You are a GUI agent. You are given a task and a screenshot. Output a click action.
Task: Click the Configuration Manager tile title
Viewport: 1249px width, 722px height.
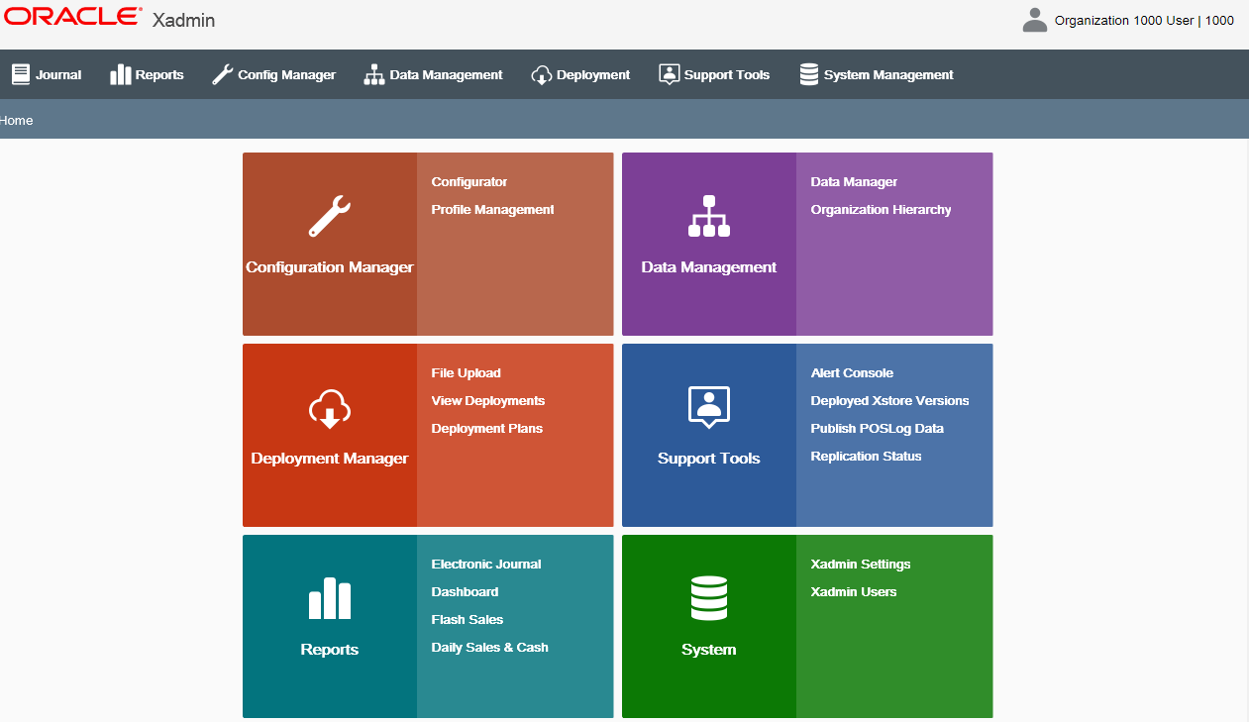pos(330,267)
